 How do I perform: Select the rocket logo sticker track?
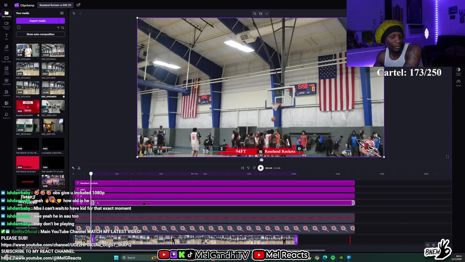pyautogui.click(x=215, y=228)
